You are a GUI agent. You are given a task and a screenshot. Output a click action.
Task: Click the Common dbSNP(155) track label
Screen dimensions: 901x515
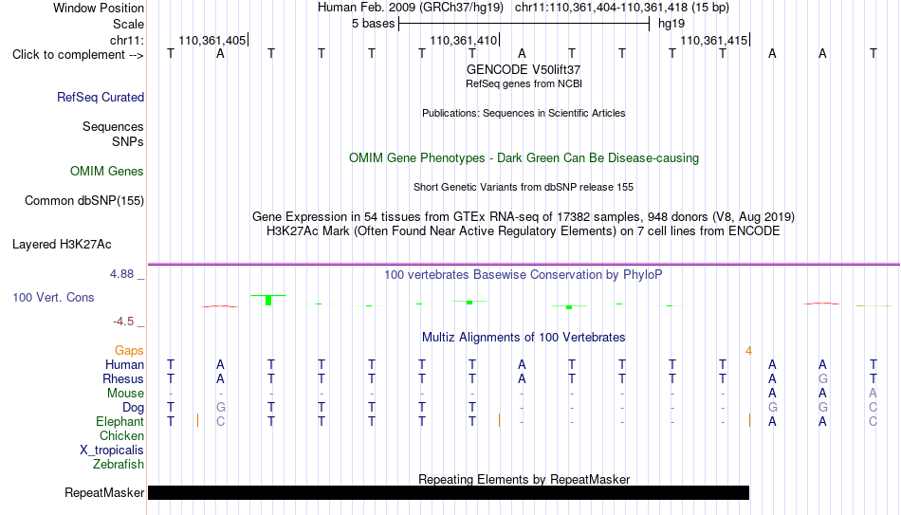pos(84,201)
